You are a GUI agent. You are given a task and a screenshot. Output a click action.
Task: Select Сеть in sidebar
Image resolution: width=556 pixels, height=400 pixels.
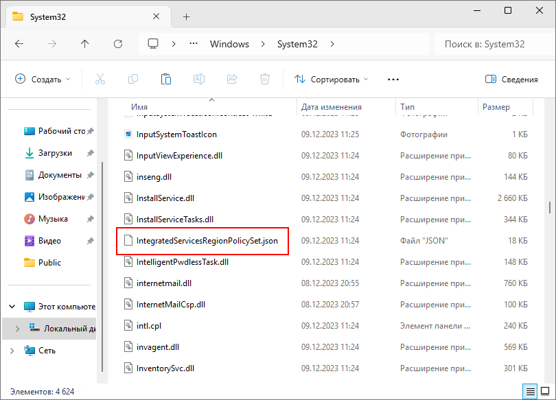(x=40, y=351)
